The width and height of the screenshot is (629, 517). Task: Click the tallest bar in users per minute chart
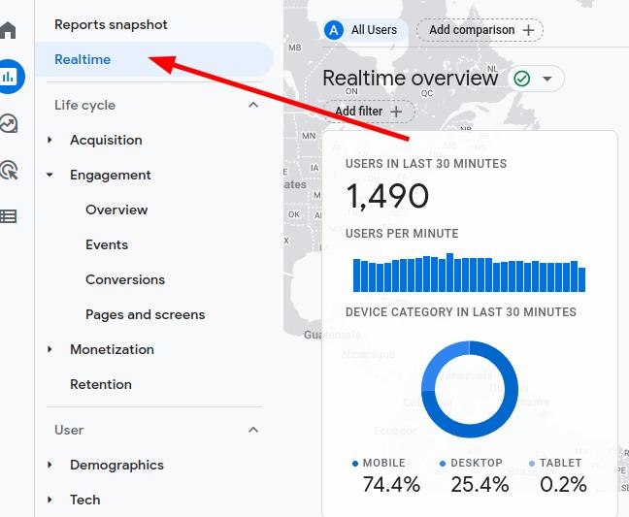point(449,273)
